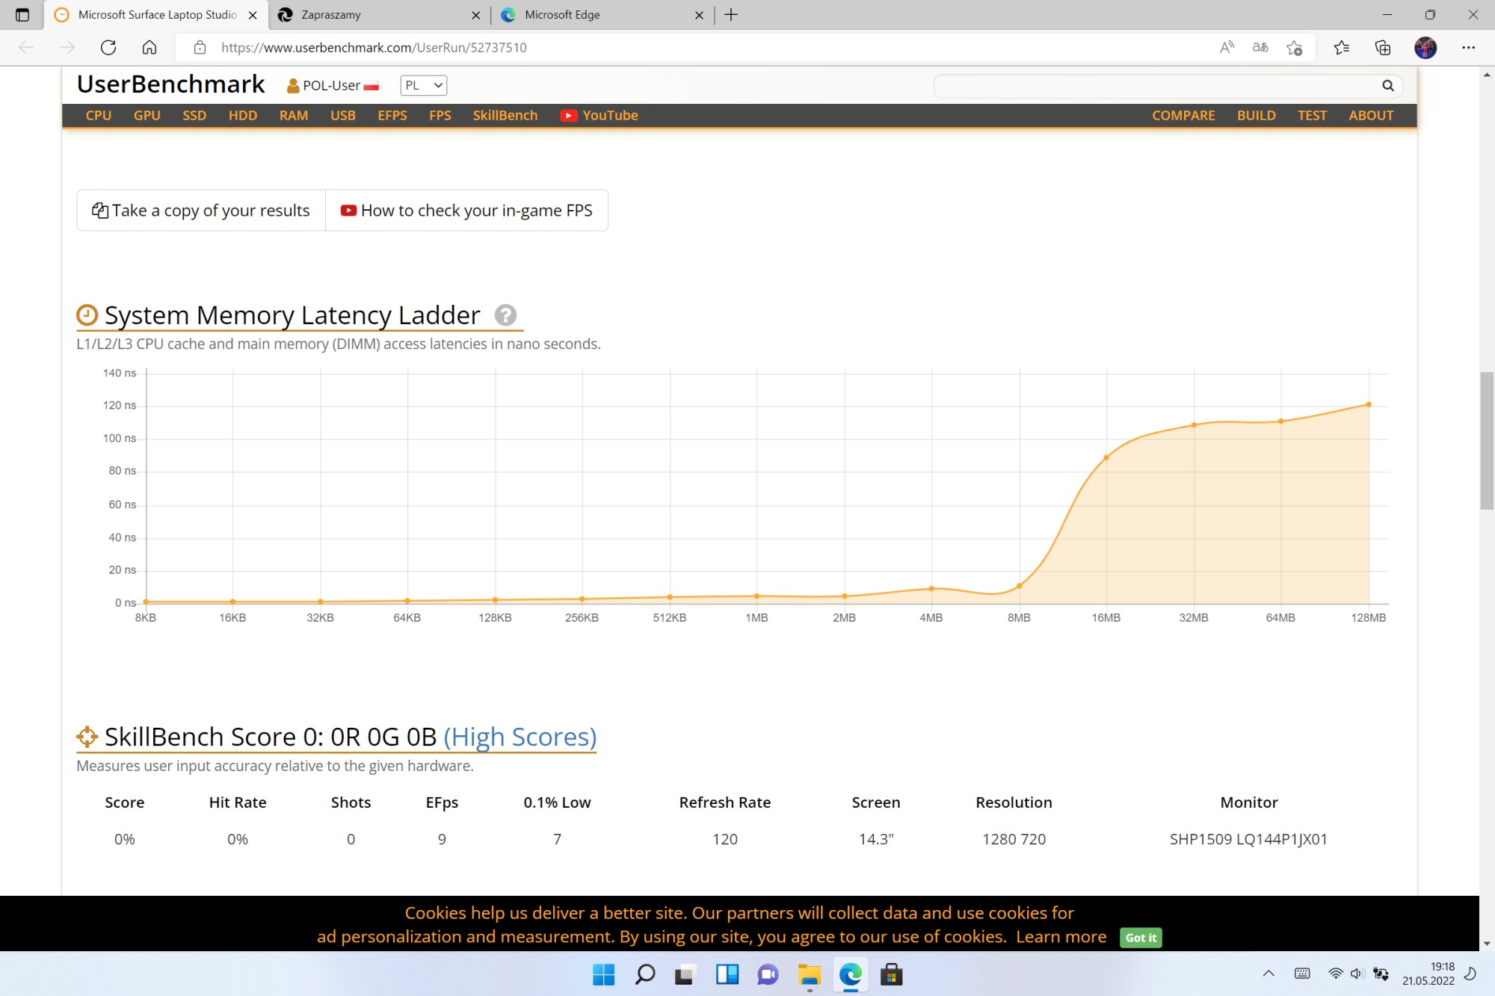
Task: Open the COMPARE navigation item
Action: point(1183,116)
